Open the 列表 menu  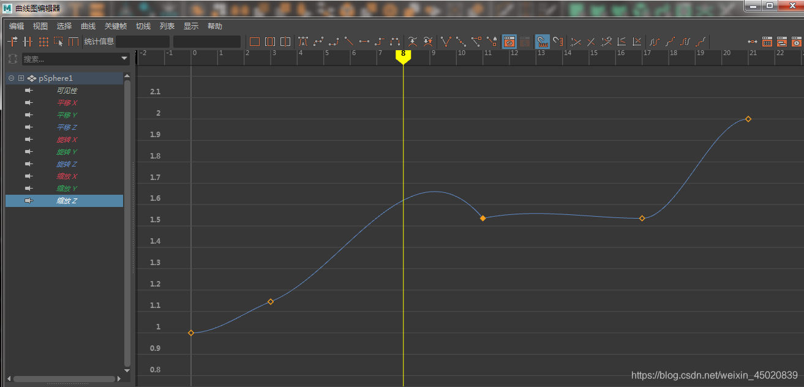(x=167, y=26)
